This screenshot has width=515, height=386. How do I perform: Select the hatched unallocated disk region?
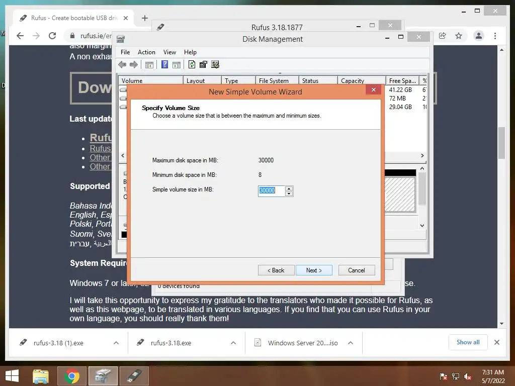coord(400,195)
